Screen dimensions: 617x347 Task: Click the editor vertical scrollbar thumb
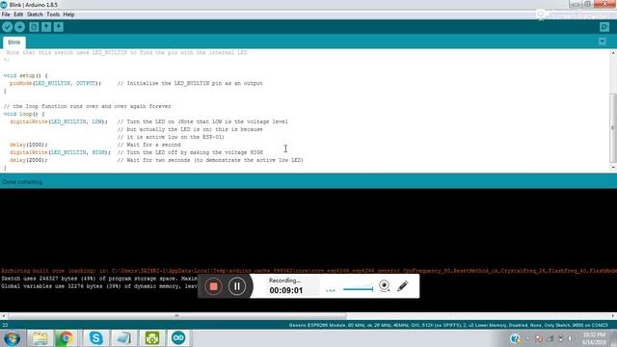613,128
